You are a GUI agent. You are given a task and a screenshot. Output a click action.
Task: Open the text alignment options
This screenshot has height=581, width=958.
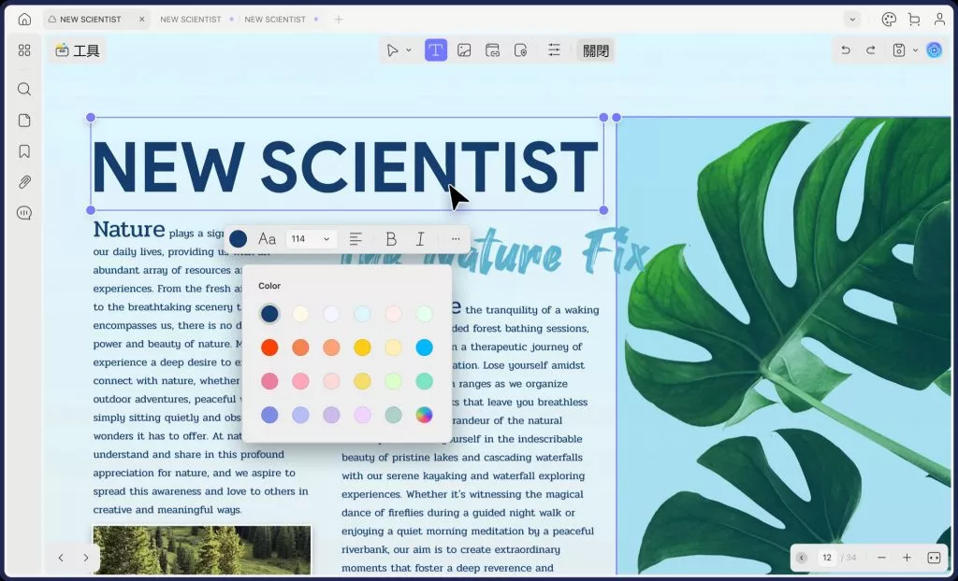[x=356, y=239]
